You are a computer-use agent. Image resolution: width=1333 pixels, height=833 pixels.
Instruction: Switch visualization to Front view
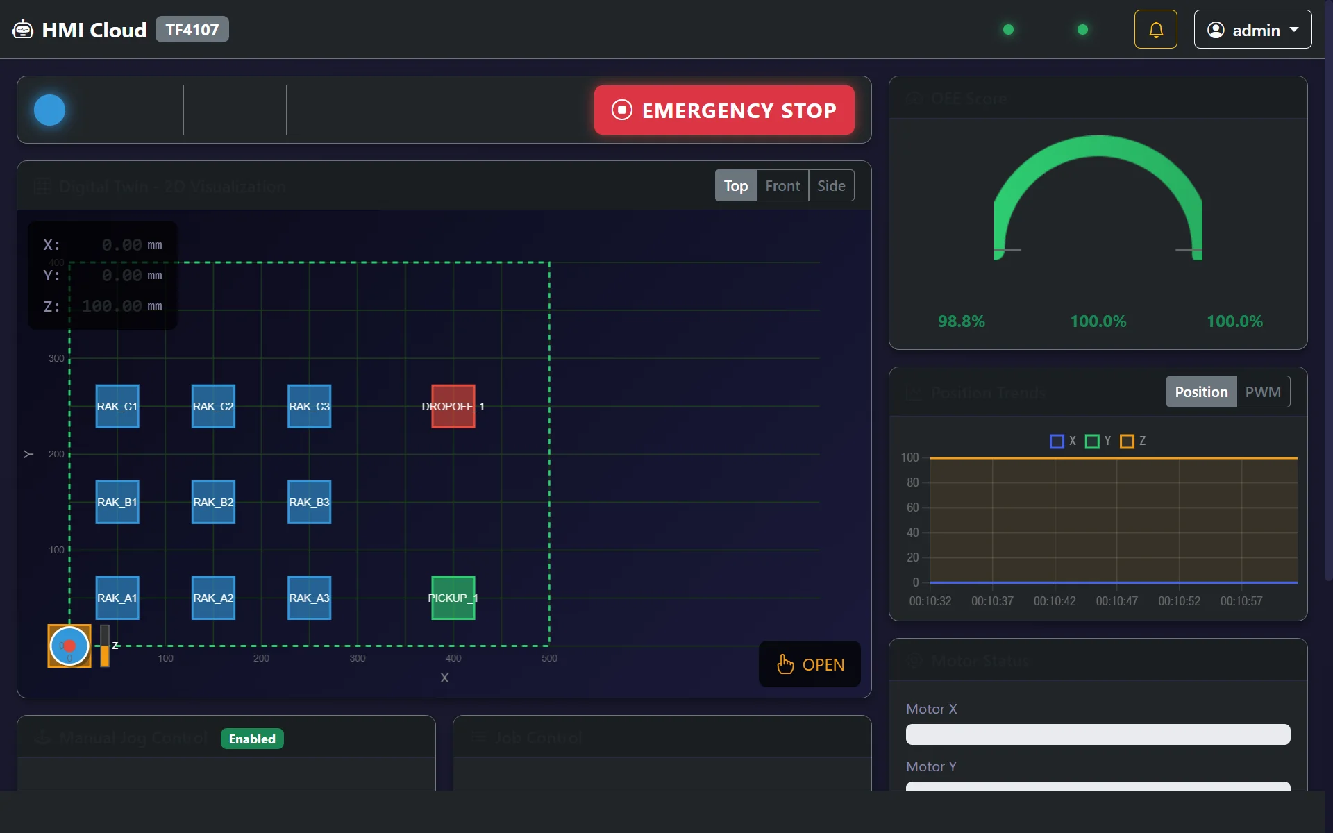(x=782, y=186)
